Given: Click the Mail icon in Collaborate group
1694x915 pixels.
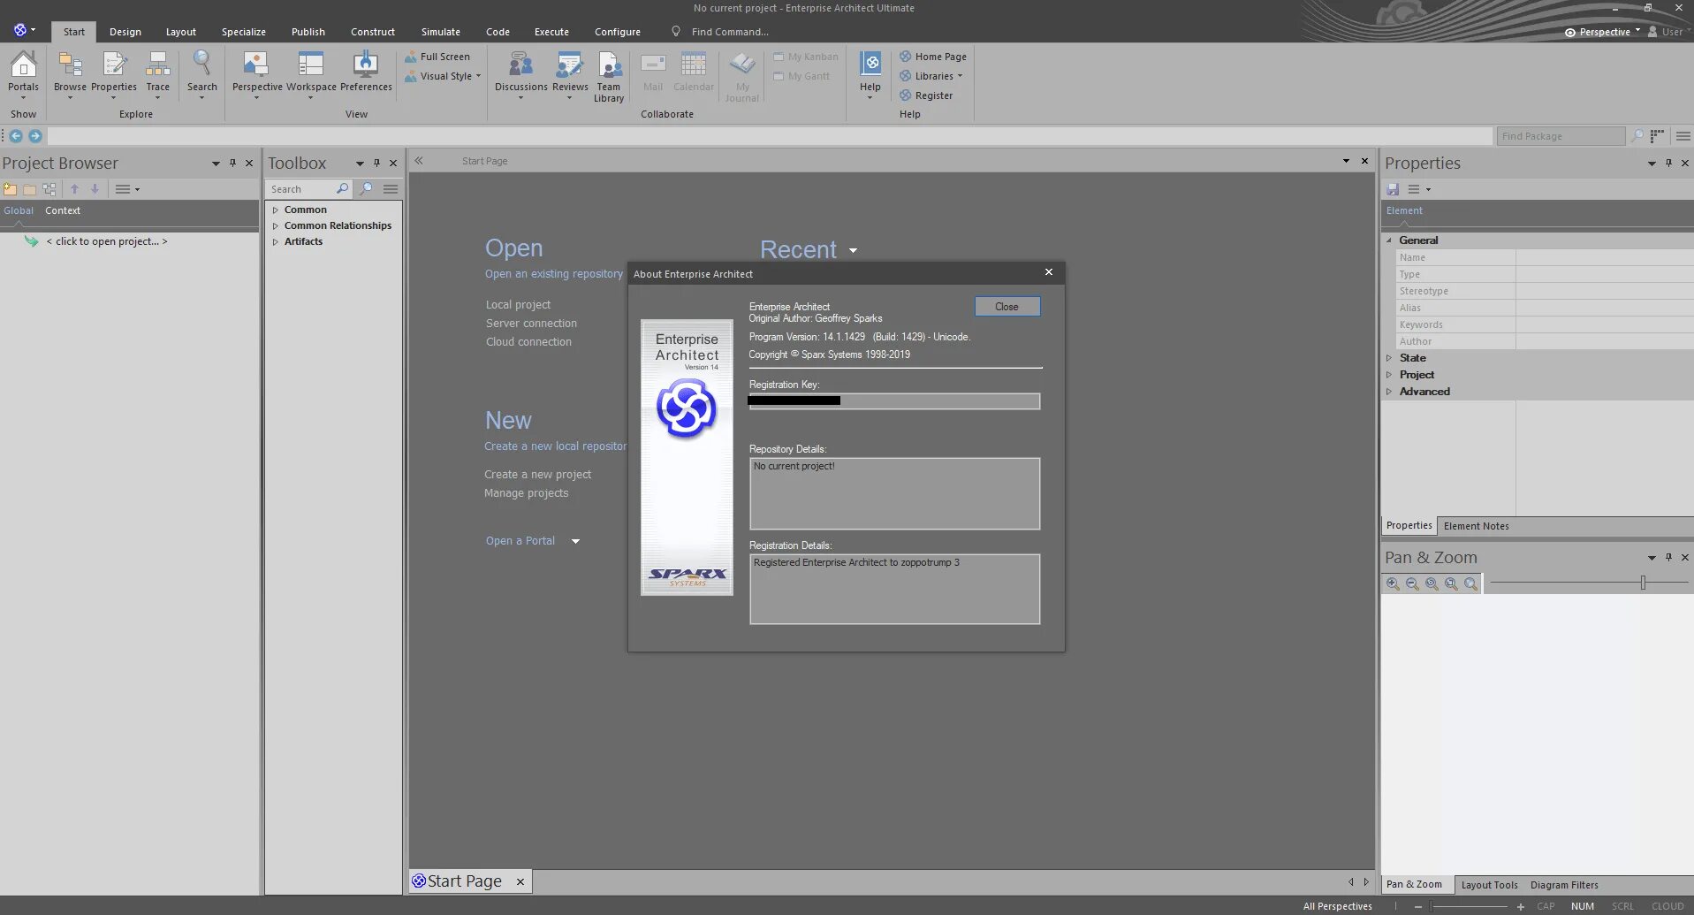Looking at the screenshot, I should coord(653,71).
